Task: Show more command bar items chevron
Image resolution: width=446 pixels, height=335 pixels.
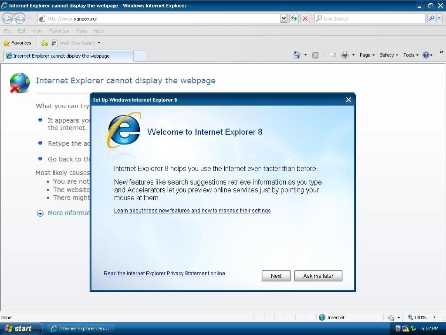Action: pyautogui.click(x=441, y=52)
